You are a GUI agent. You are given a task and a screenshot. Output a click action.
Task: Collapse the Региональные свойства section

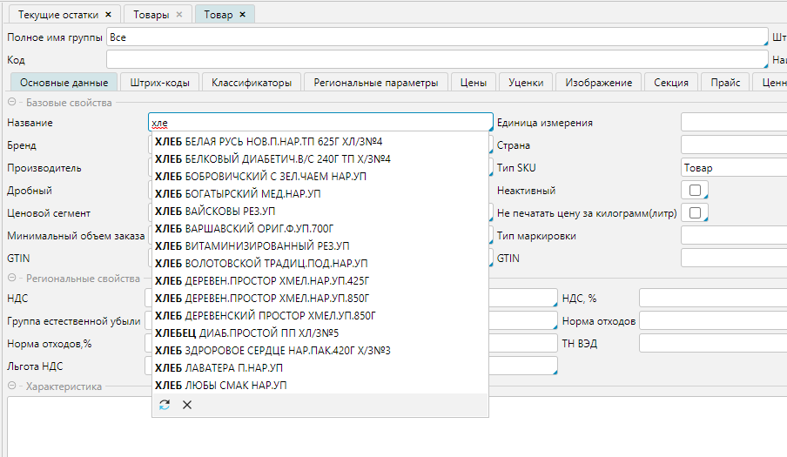(x=11, y=279)
